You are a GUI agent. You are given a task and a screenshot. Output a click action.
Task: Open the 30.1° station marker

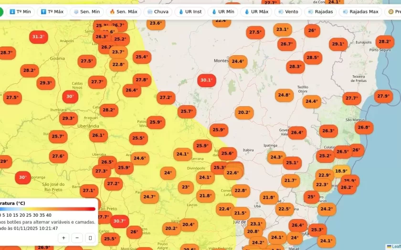click(206, 80)
